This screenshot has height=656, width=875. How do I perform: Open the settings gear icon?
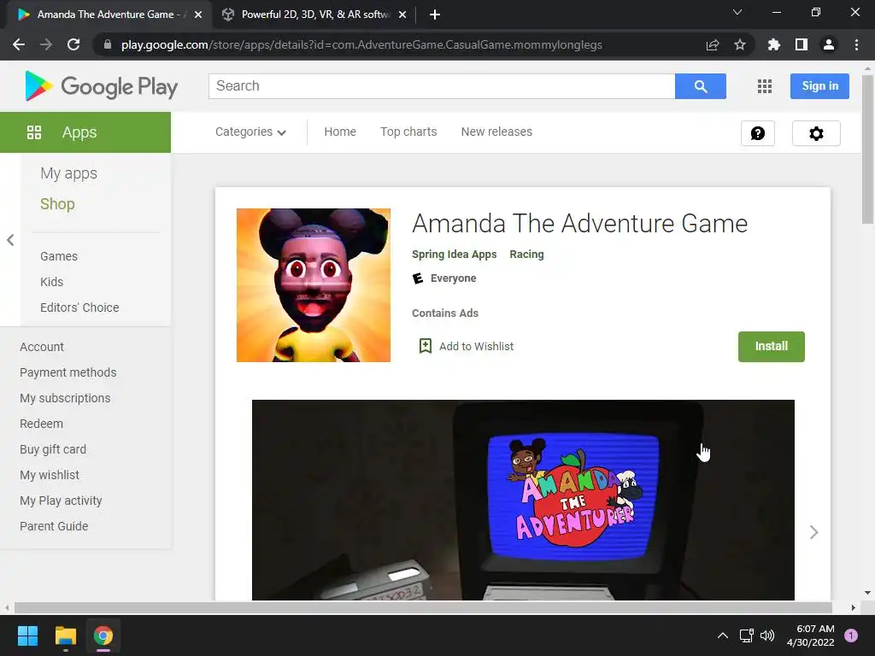click(x=816, y=133)
